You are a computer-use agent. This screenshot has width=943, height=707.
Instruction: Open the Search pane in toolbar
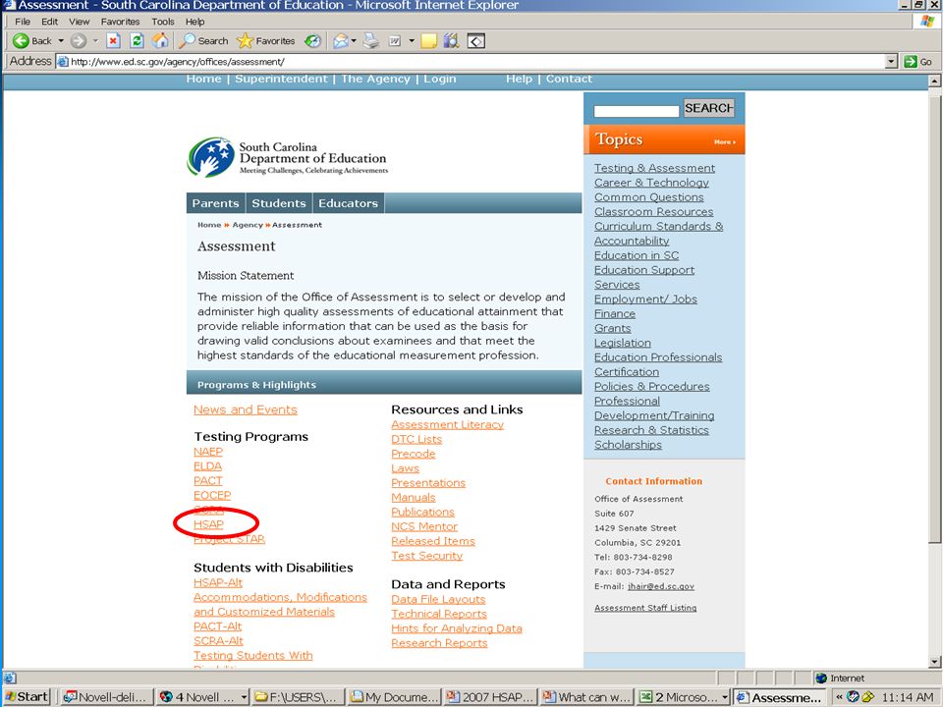tap(204, 41)
